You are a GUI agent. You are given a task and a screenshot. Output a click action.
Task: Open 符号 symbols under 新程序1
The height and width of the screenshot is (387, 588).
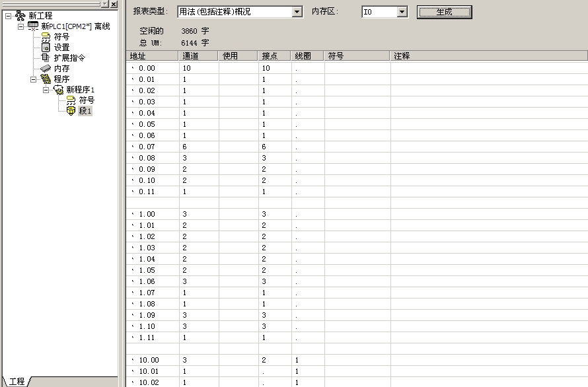[71, 100]
